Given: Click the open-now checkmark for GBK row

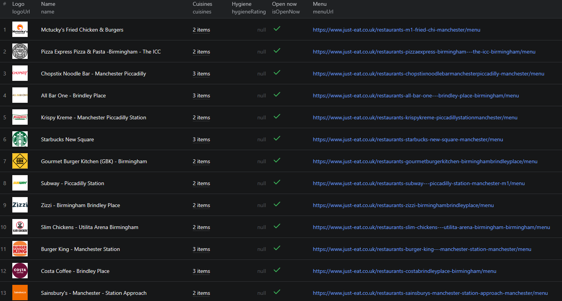Looking at the screenshot, I should point(277,160).
